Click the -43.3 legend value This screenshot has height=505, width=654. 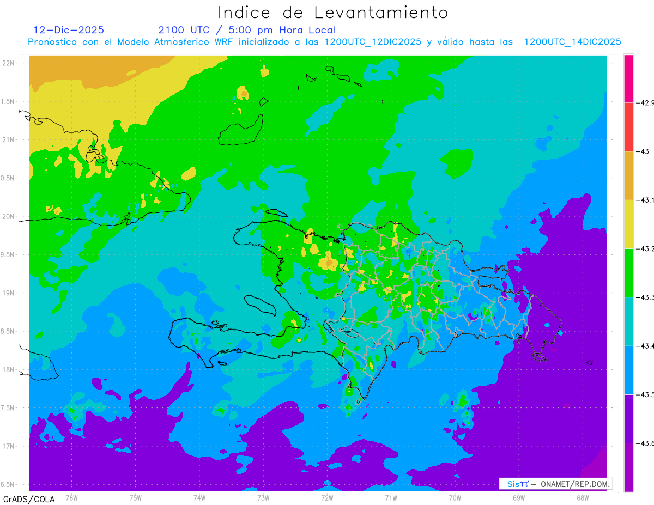click(x=645, y=297)
